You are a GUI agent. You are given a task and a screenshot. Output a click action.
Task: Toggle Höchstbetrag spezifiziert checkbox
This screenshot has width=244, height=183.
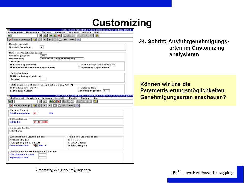[x=11, y=76]
